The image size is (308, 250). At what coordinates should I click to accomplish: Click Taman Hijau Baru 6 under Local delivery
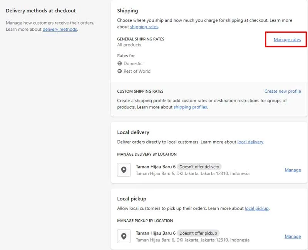(x=156, y=167)
